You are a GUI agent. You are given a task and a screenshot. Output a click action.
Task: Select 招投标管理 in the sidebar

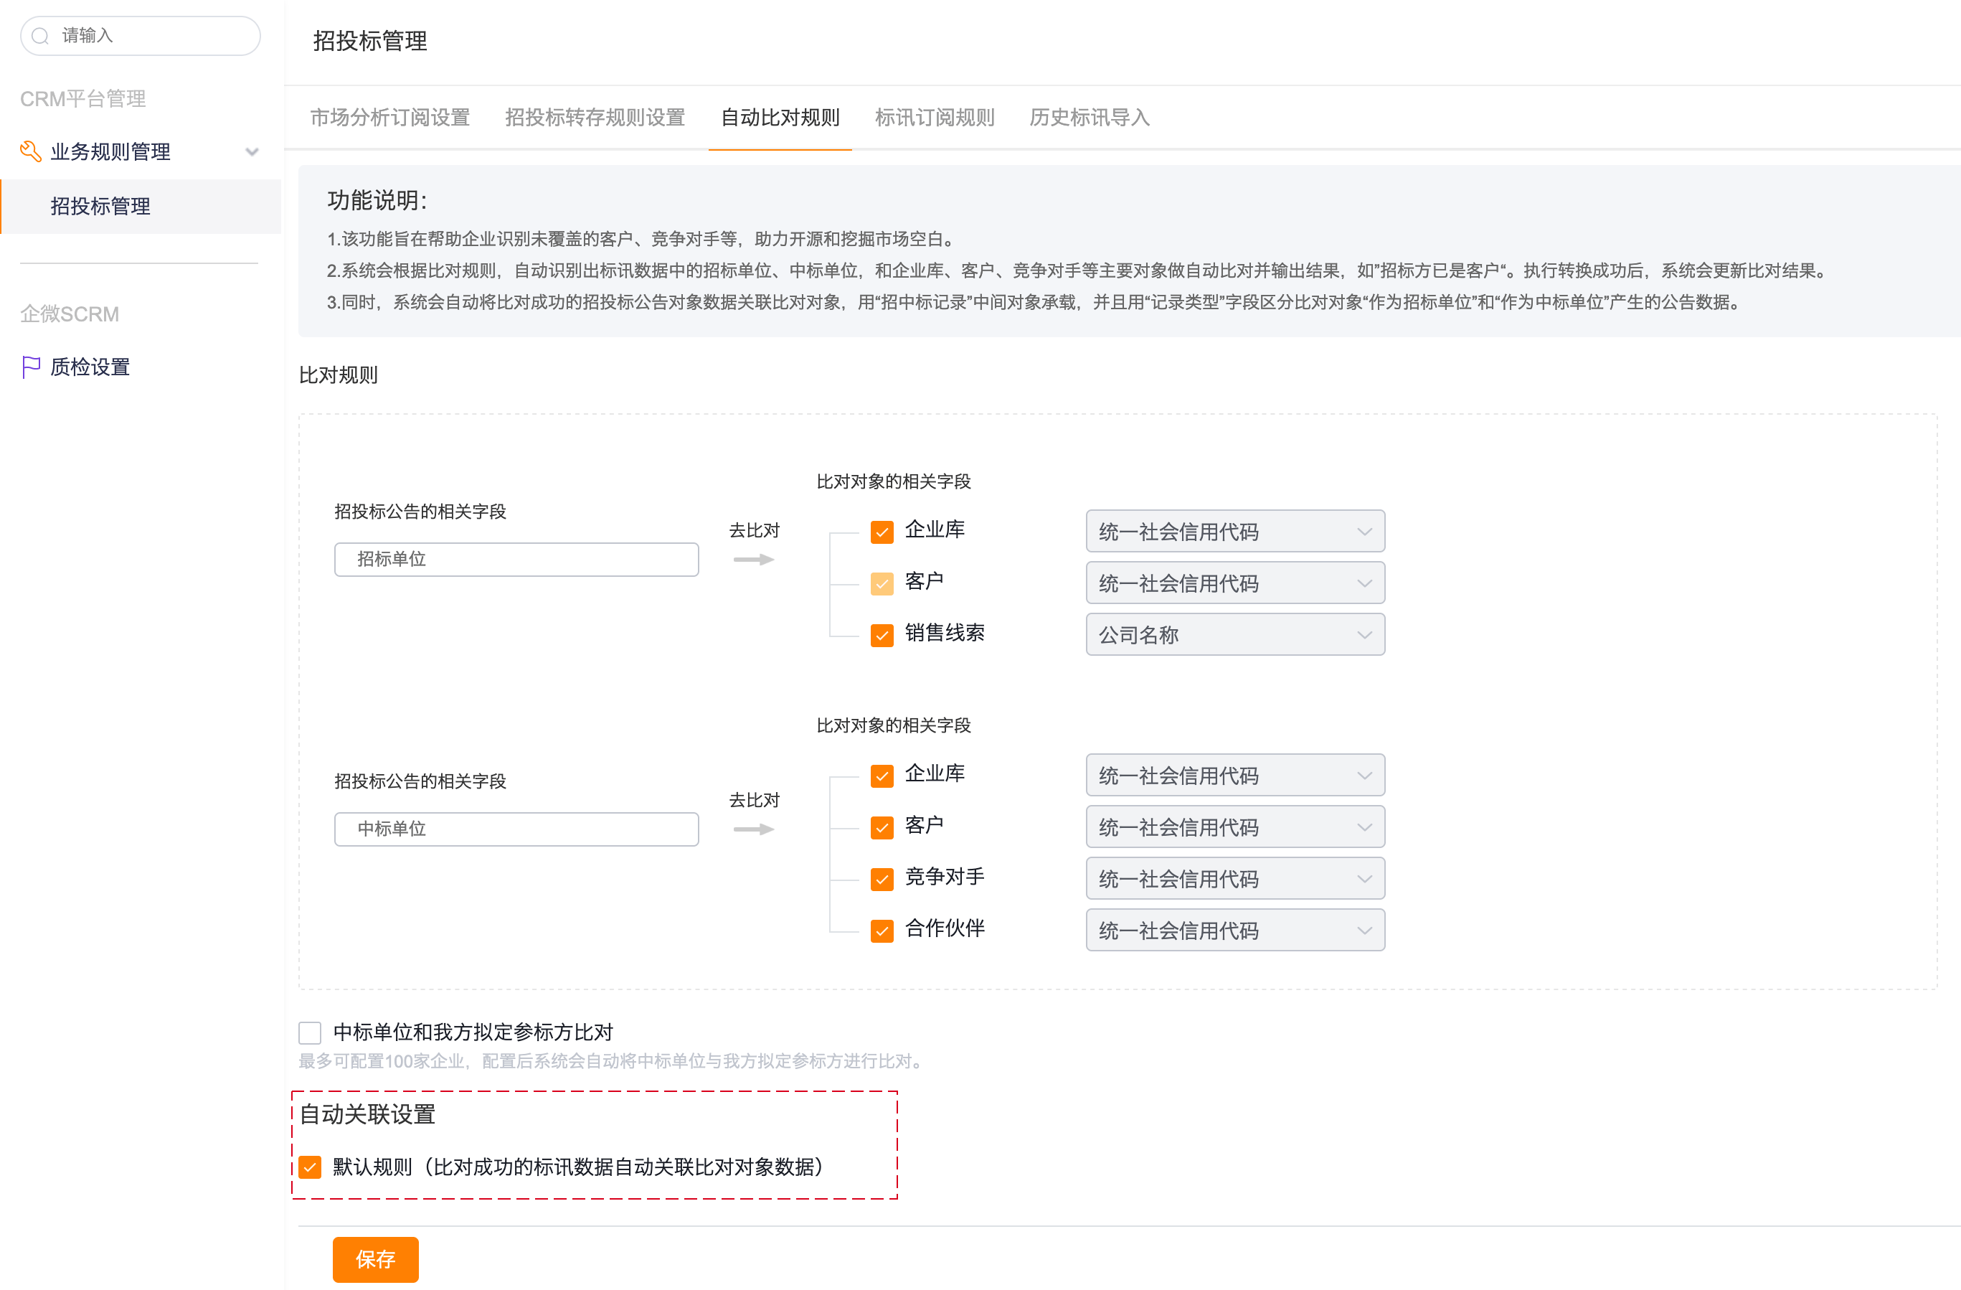click(140, 206)
